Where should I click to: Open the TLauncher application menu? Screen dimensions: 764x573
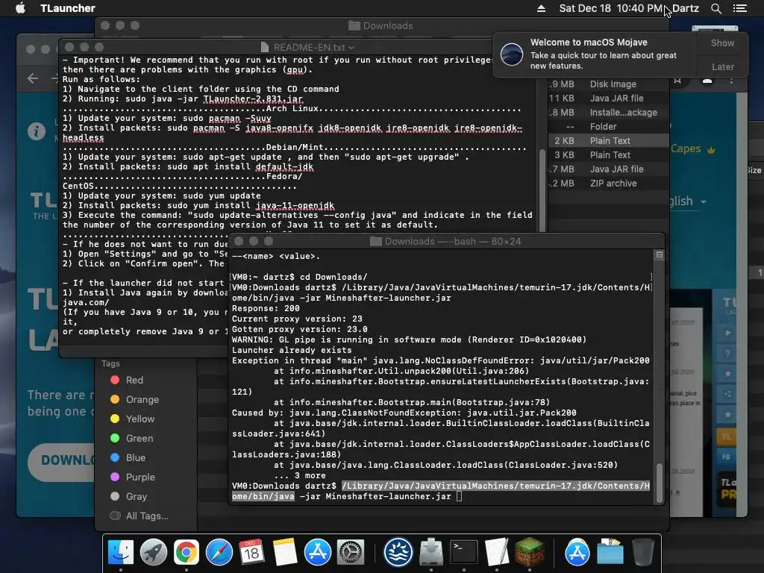(68, 8)
